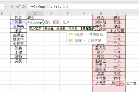Click the editing cell containing =vlookup formula
Screen dimensions: 139x92
tap(35, 22)
